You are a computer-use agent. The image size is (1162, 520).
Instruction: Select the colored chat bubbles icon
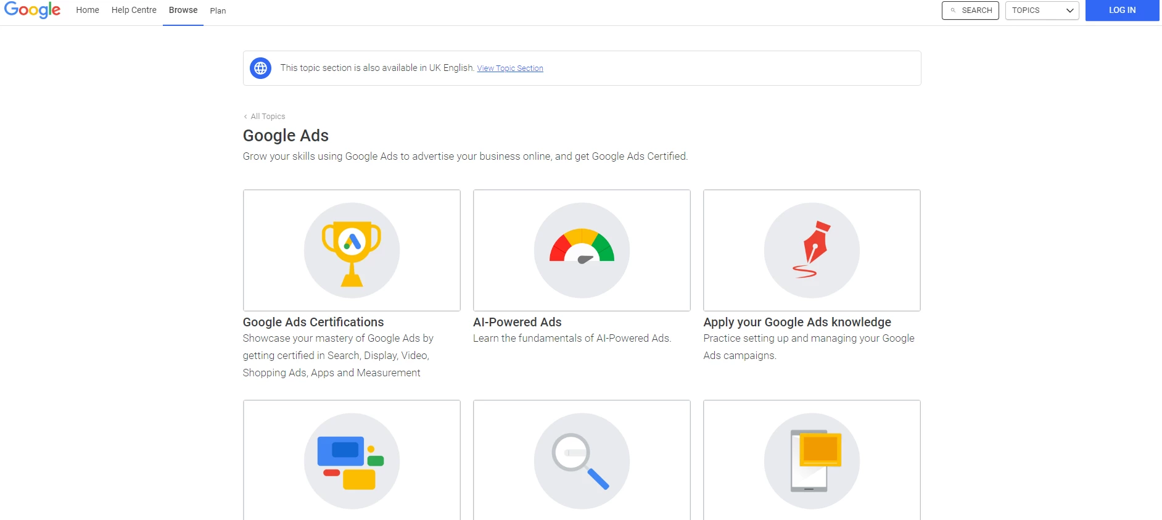352,461
